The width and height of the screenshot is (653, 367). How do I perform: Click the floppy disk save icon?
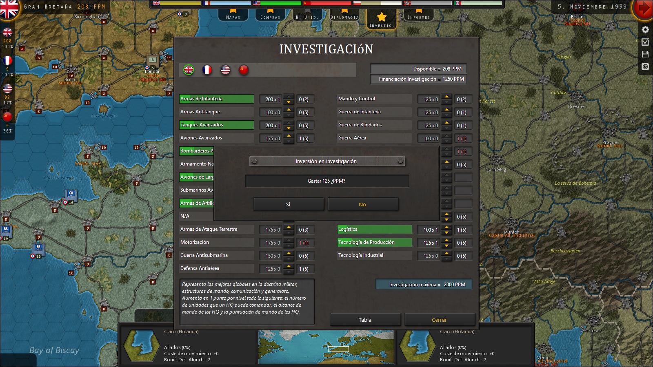coord(645,54)
